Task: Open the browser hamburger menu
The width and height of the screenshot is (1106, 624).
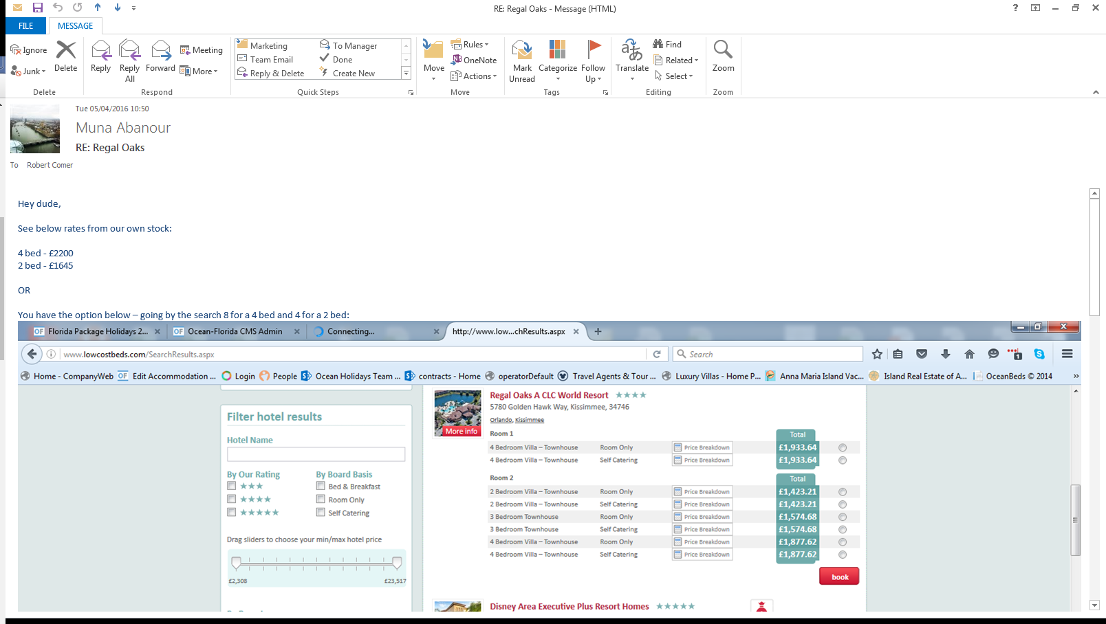Action: (1067, 354)
